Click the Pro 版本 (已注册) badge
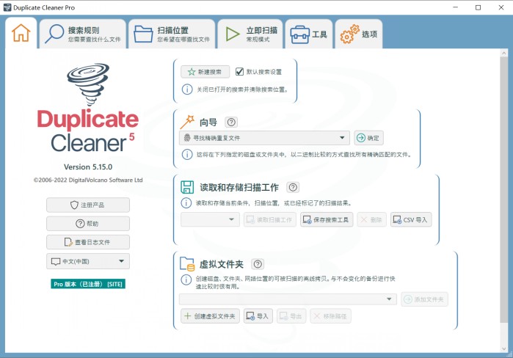Image resolution: width=513 pixels, height=358 pixels. [88, 284]
